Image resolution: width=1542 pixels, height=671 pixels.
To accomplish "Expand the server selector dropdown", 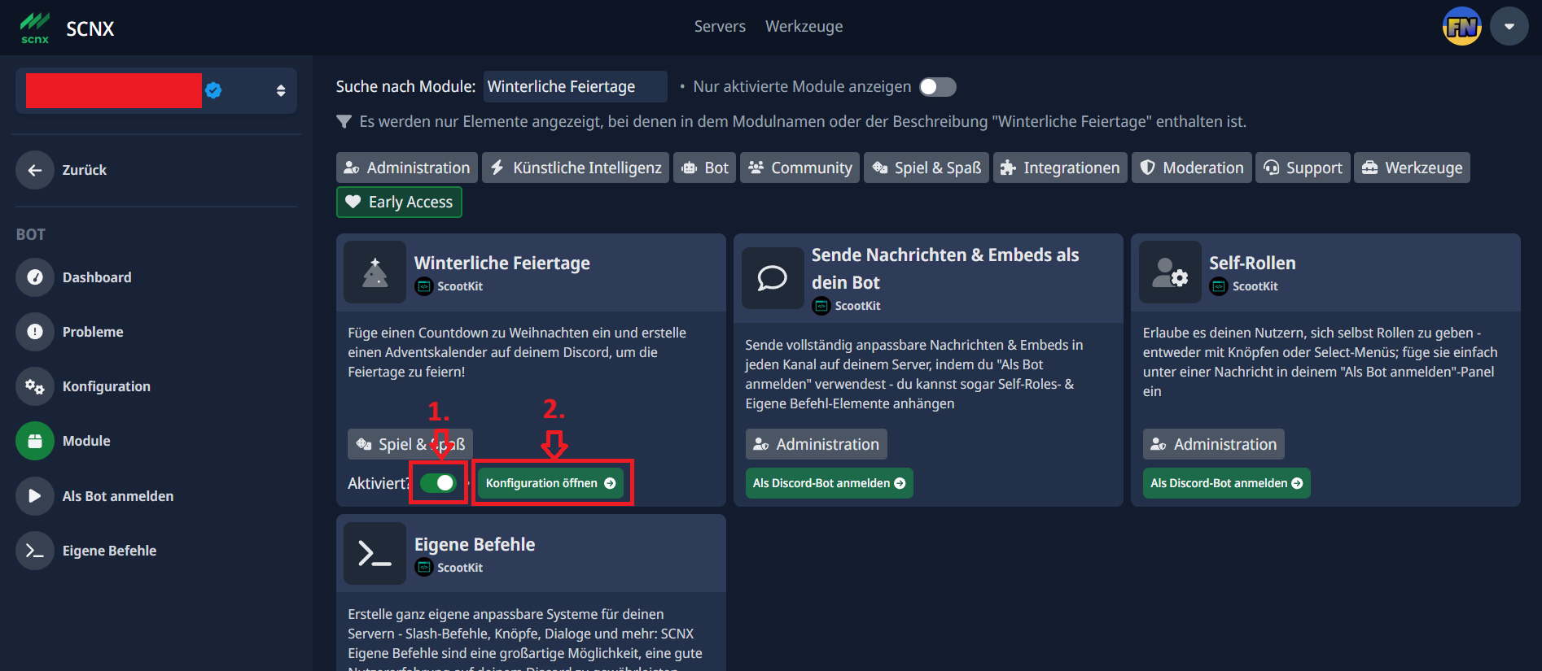I will coord(280,90).
